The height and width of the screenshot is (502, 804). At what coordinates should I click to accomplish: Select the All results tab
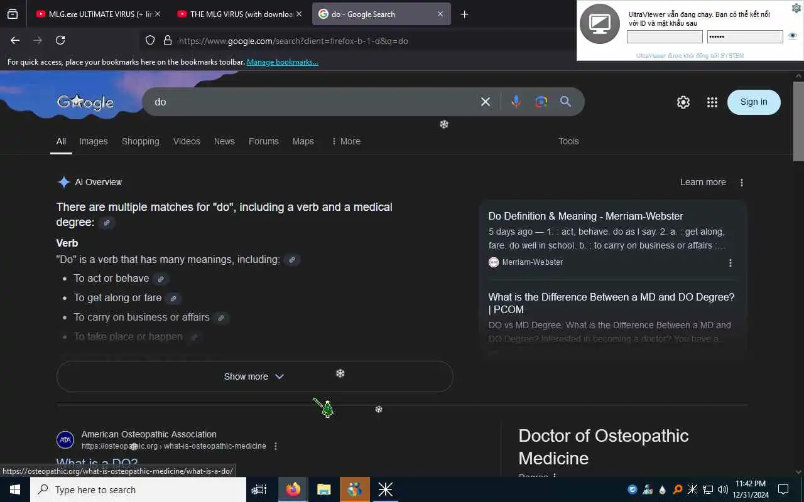[x=61, y=141]
